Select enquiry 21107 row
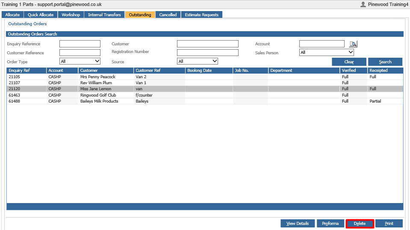410x230 pixels. 205,83
